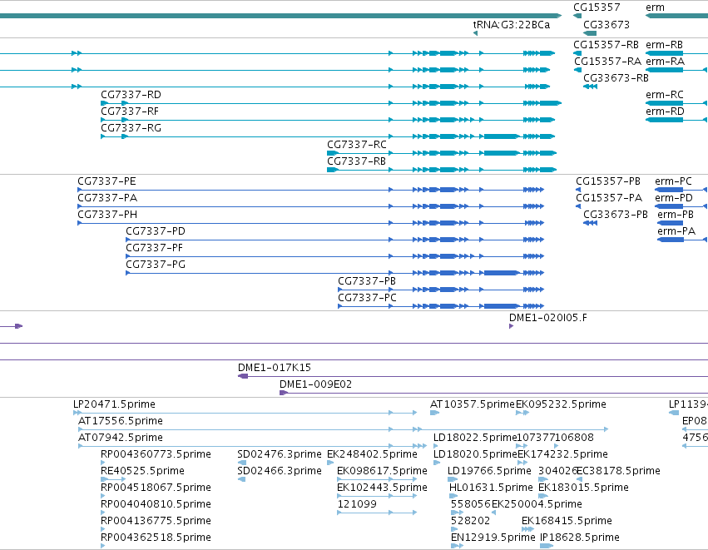Click the SD02466.3prime EST label
This screenshot has width=708, height=550.
280,472
